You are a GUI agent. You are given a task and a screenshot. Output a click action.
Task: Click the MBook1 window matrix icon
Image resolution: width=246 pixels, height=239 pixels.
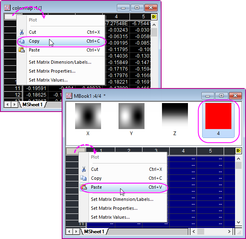pyautogui.click(x=69, y=96)
